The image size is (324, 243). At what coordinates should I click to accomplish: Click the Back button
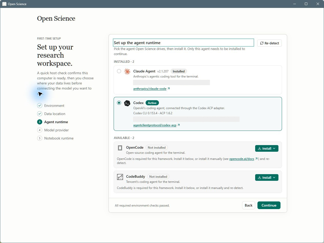tap(249, 205)
